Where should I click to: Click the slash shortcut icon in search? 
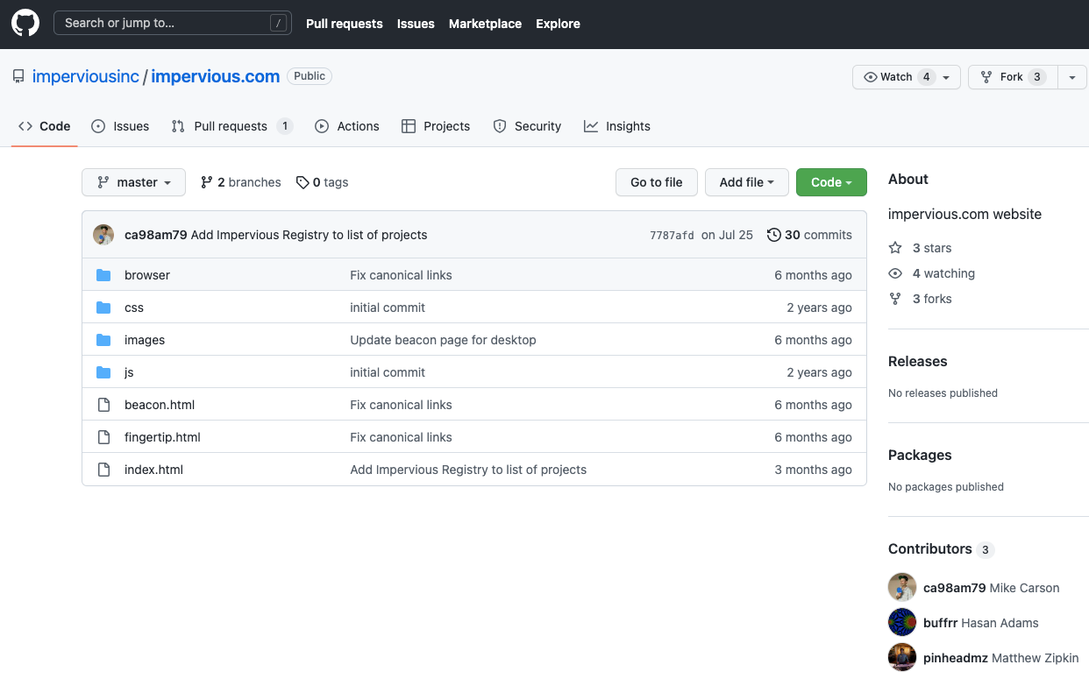click(278, 23)
